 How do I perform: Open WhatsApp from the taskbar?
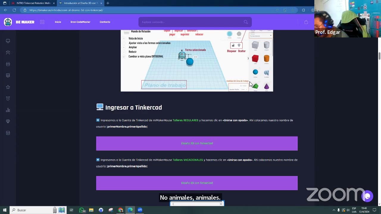(x=82, y=210)
